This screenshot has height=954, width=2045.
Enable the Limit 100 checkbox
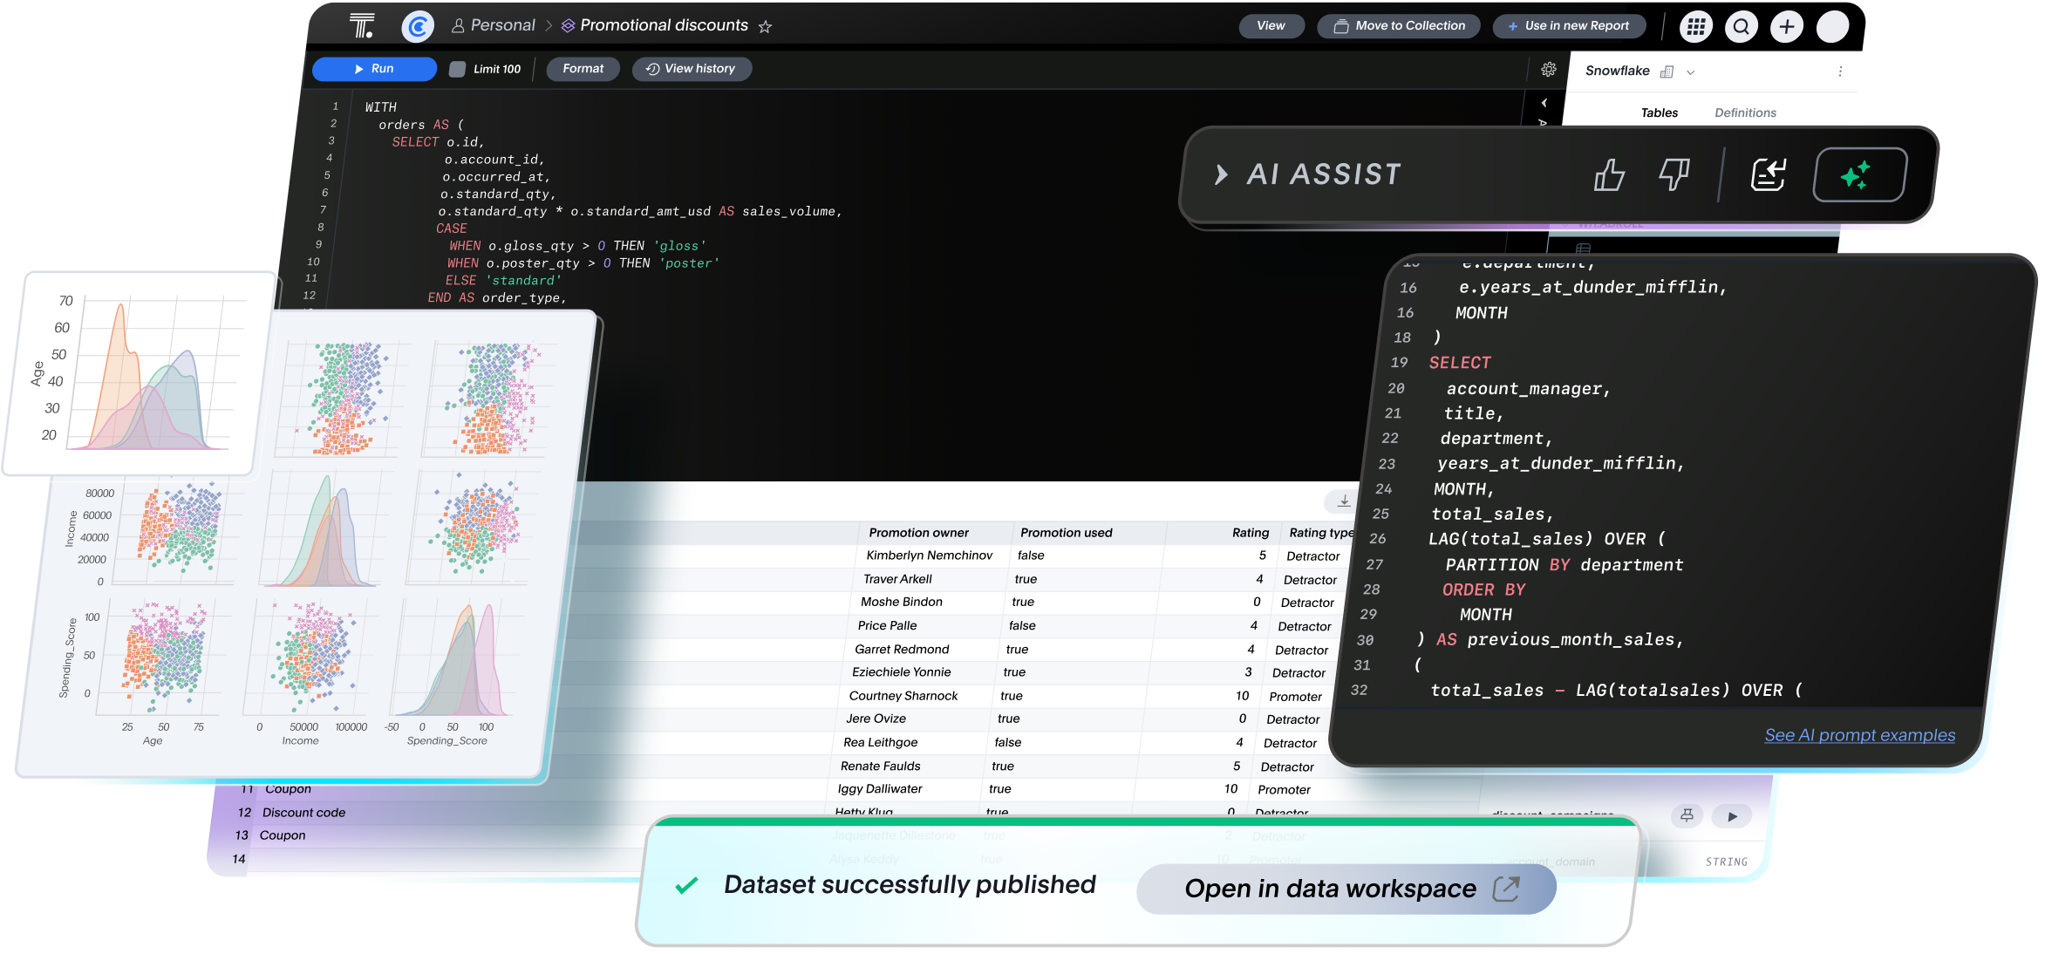point(457,68)
